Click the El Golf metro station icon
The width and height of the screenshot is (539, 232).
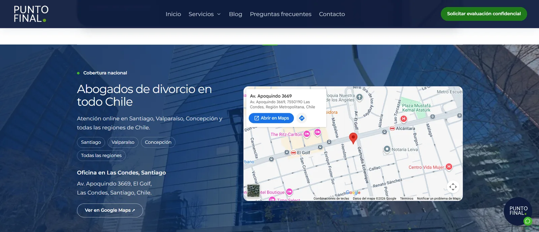point(293,153)
